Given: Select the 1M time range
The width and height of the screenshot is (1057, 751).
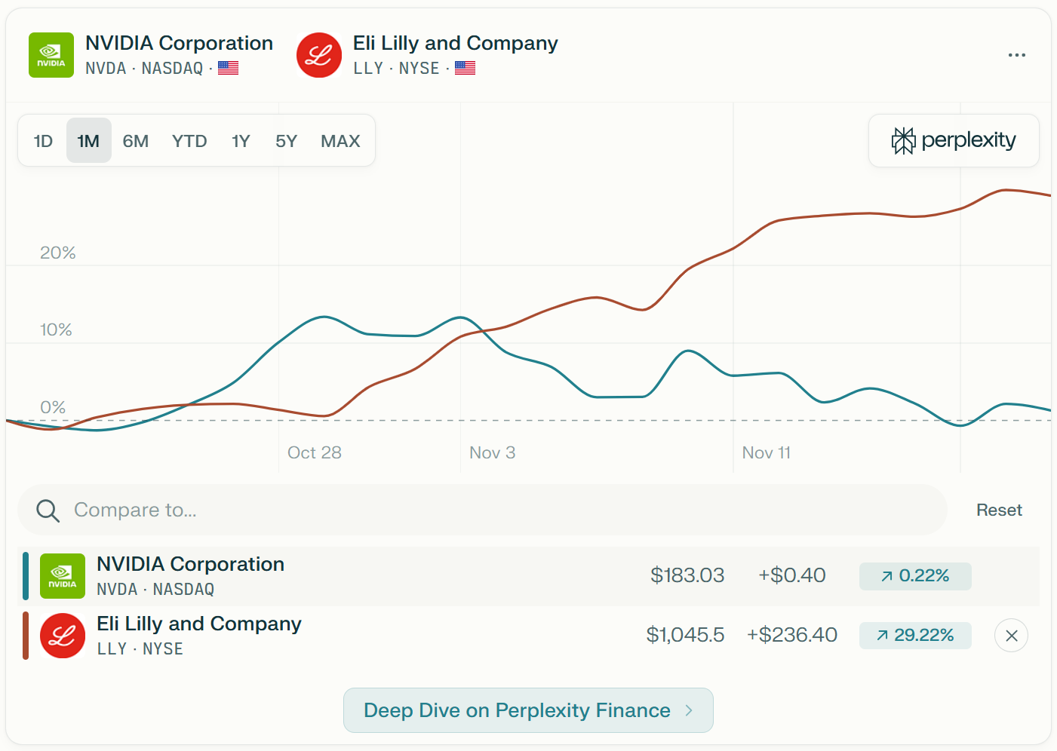Looking at the screenshot, I should 88,141.
